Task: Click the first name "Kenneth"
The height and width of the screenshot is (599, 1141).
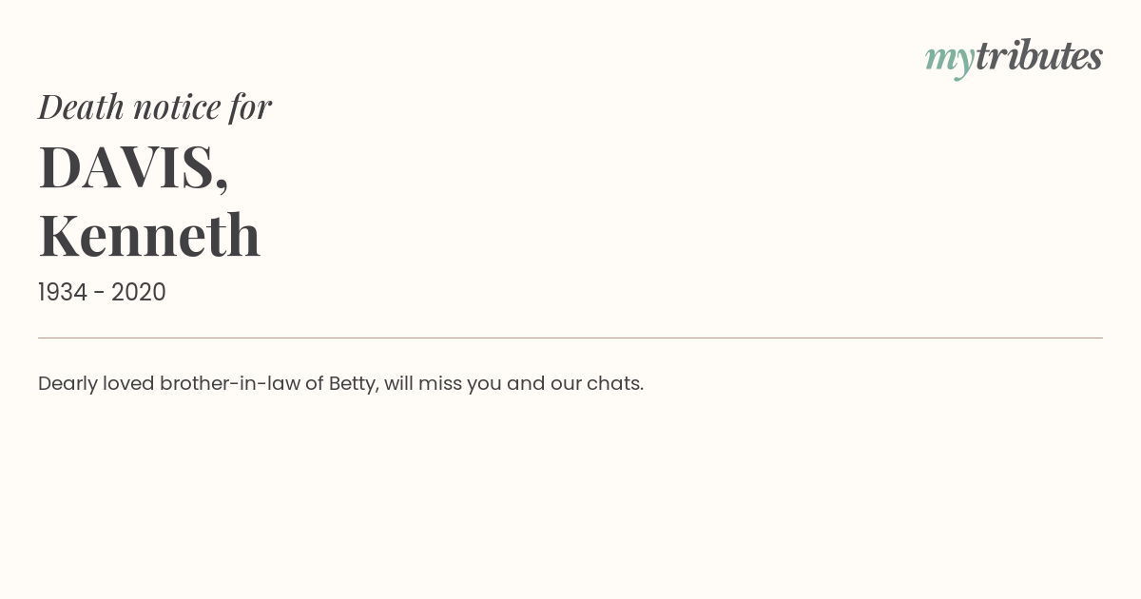Action: point(149,236)
